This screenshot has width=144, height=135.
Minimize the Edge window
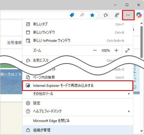(x=115, y=5)
